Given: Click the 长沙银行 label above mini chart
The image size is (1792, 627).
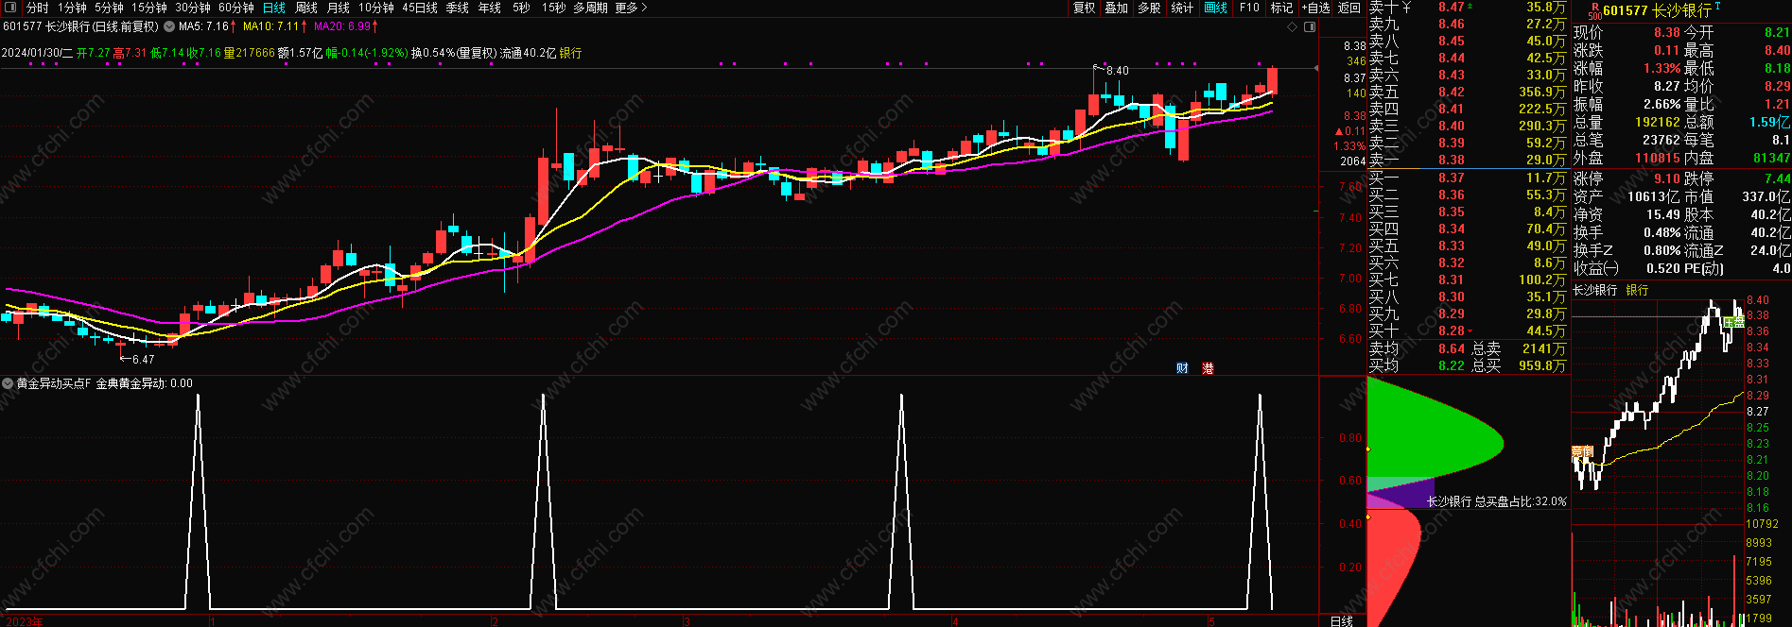Looking at the screenshot, I should coord(1595,290).
